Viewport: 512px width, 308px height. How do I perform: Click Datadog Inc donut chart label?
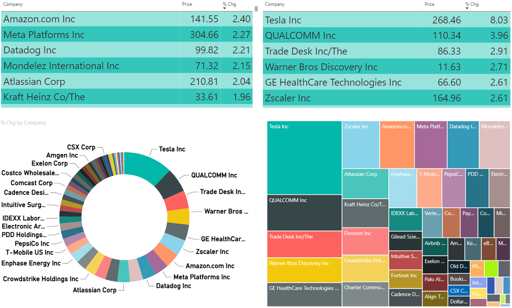click(173, 286)
